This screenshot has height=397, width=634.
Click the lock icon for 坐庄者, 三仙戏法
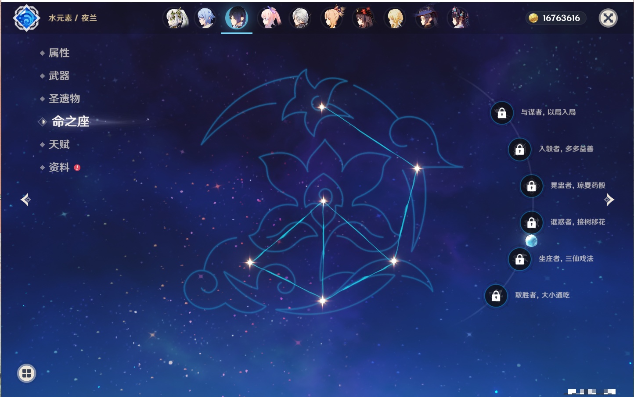520,259
